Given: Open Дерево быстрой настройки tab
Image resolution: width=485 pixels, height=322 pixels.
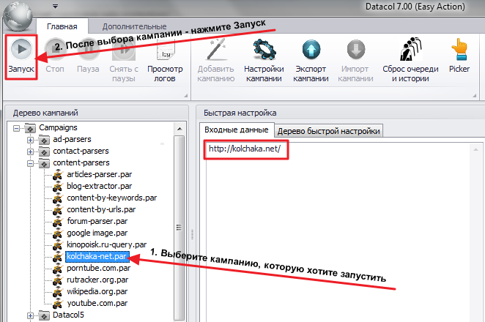Looking at the screenshot, I should click(328, 131).
